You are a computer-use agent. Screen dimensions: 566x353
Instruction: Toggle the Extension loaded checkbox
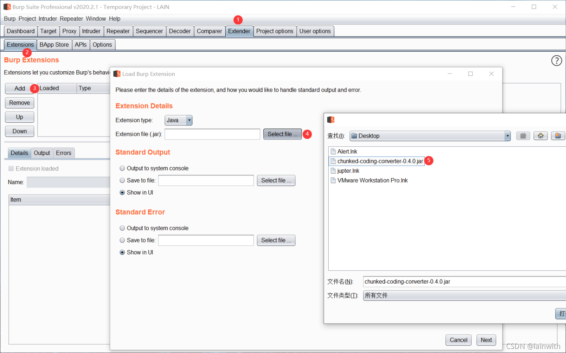[11, 169]
